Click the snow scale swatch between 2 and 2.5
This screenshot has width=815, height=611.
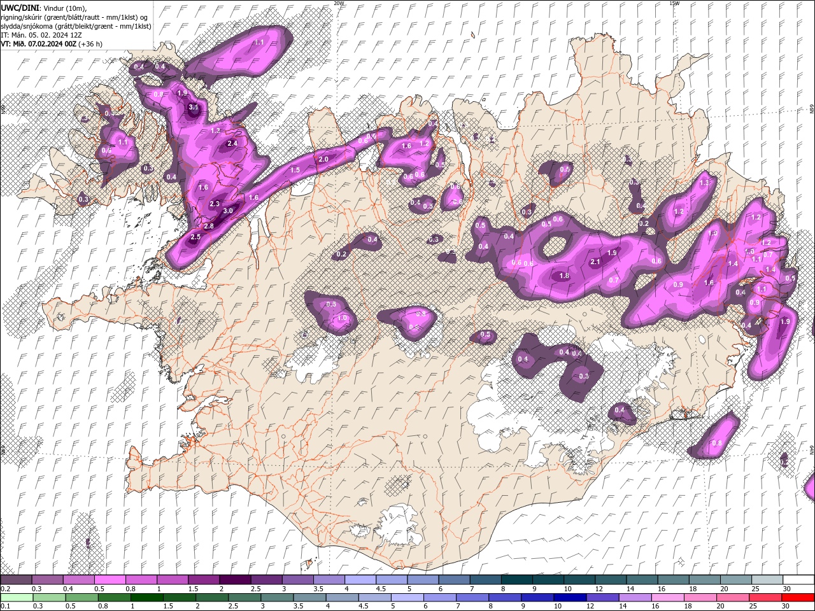point(235,580)
